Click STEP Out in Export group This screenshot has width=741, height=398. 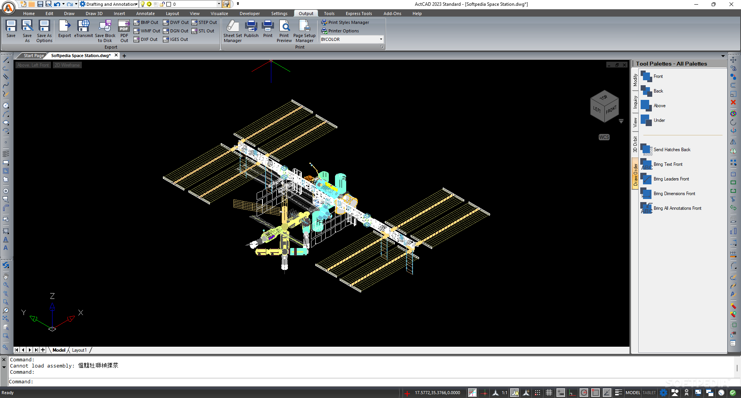(204, 22)
